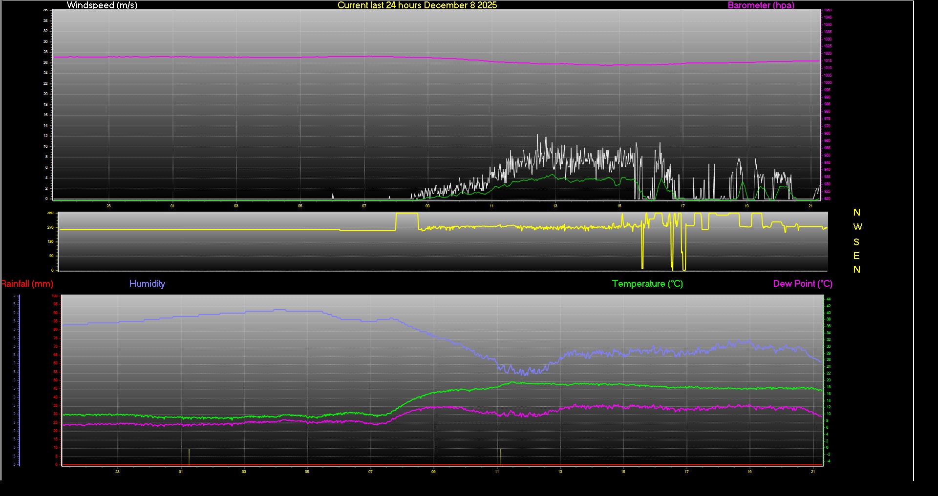Click the yellow marker near hour 01

[x=189, y=457]
